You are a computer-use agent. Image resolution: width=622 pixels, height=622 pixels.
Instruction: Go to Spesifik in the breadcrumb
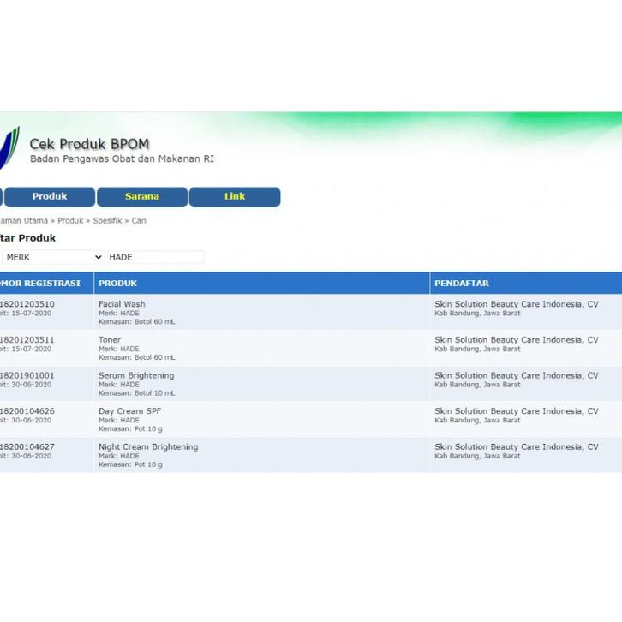(x=107, y=220)
